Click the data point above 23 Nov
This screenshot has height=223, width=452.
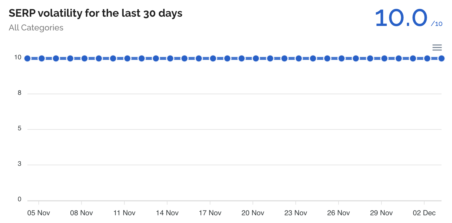[298, 58]
